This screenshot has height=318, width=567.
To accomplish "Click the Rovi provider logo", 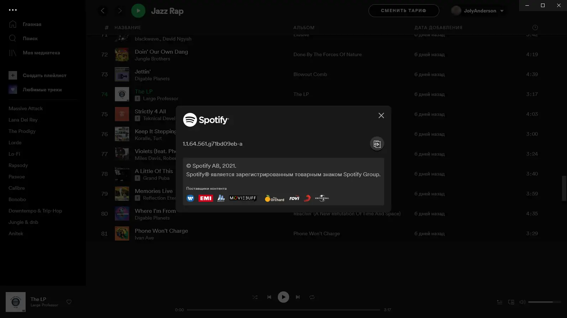I will point(294,198).
